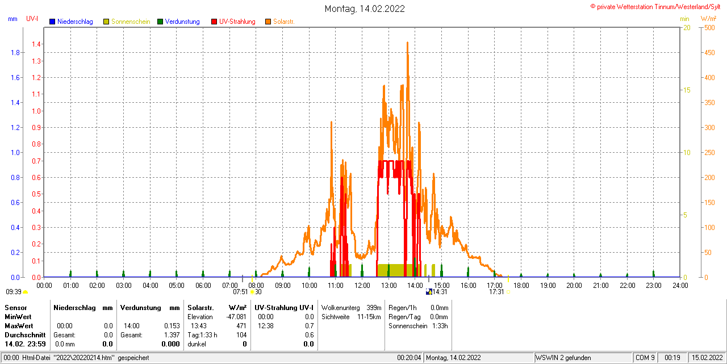This screenshot has height=364, width=727.
Task: Click the UV max time 12:38
Action: 265,325
